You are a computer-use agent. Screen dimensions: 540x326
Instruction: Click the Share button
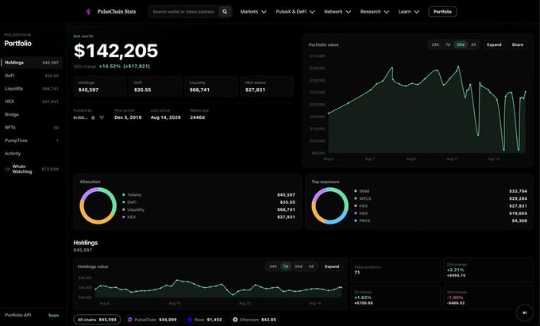pos(517,44)
